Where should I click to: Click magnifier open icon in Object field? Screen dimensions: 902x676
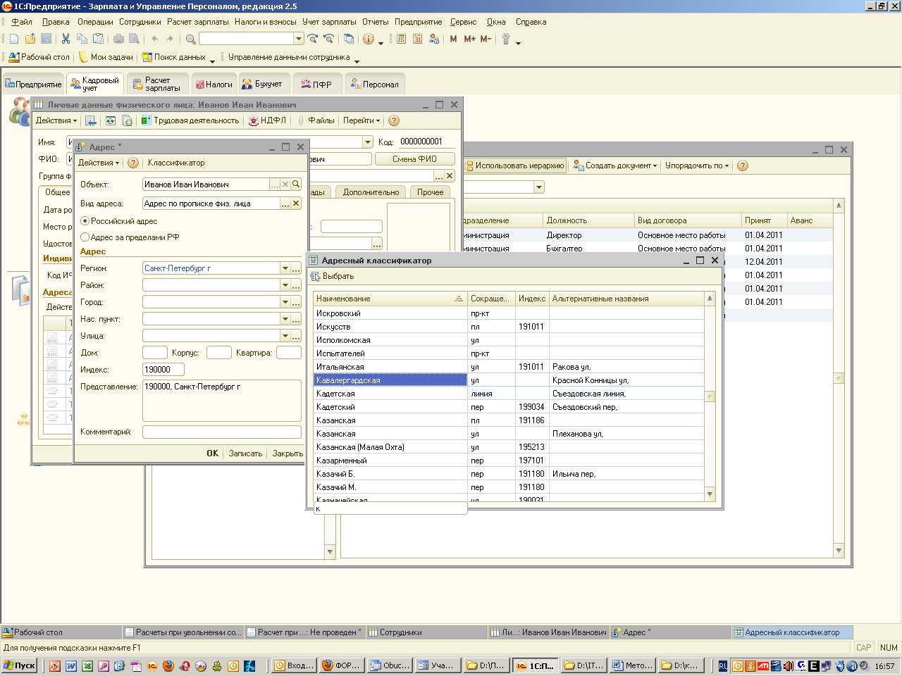[x=296, y=184]
